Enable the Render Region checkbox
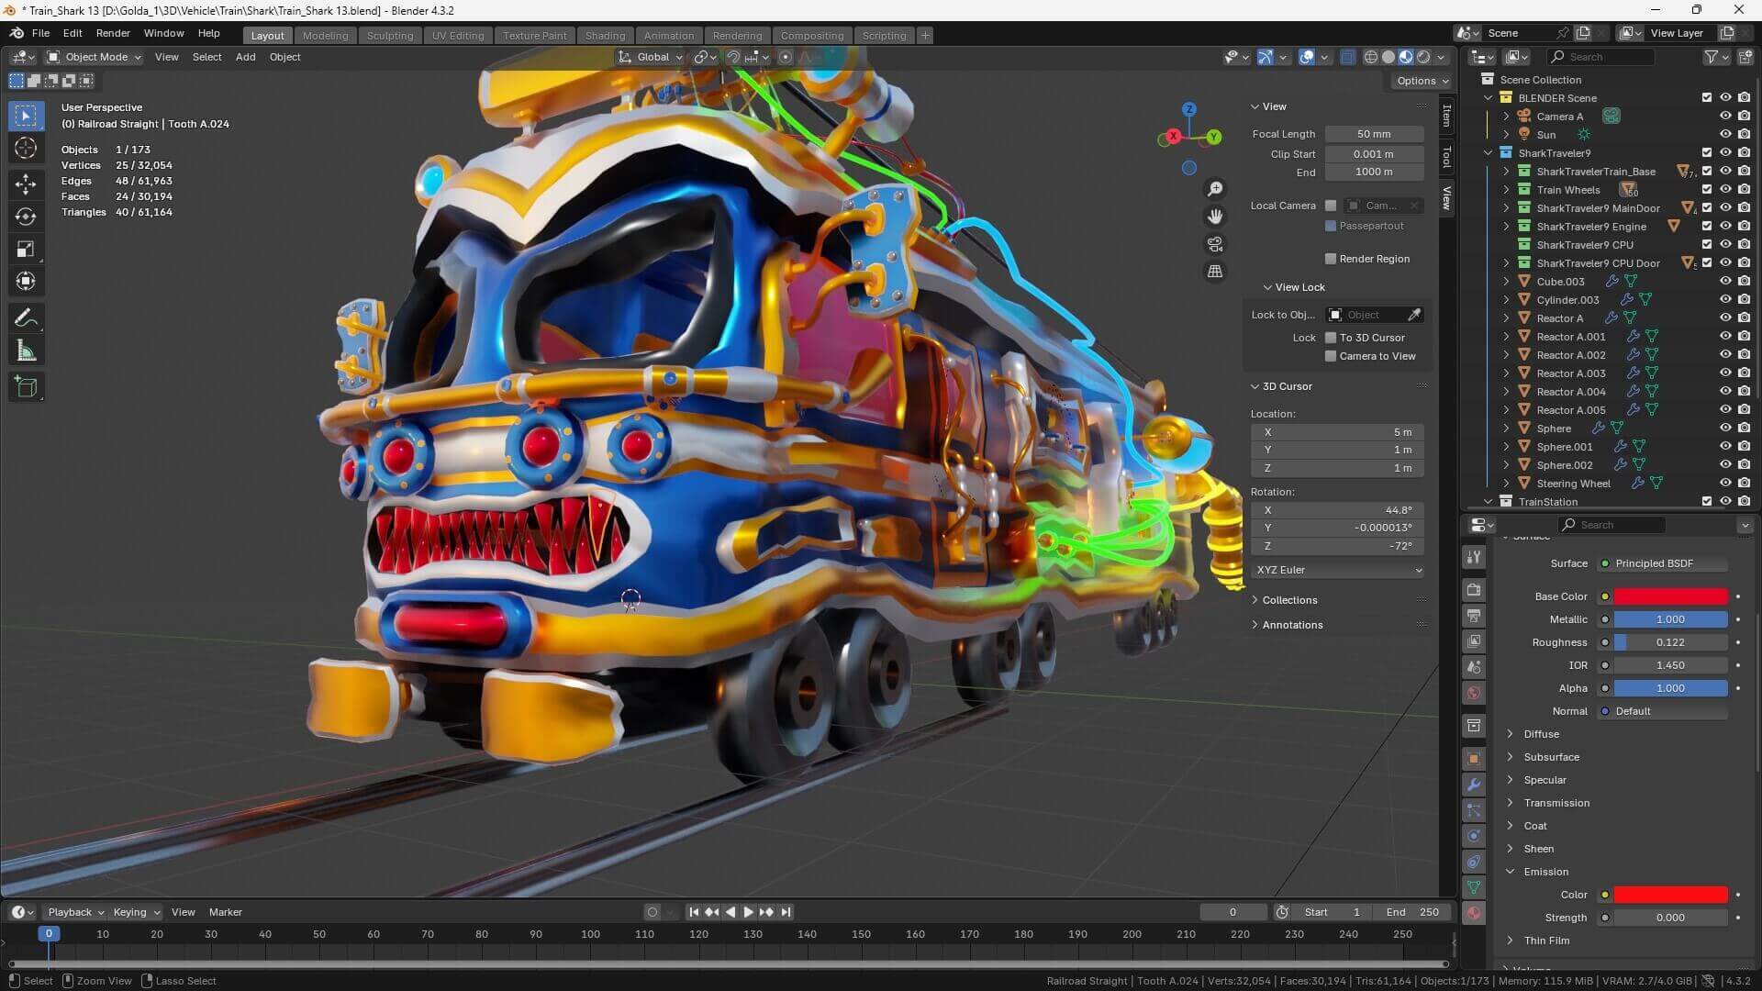The height and width of the screenshot is (991, 1762). (1331, 258)
